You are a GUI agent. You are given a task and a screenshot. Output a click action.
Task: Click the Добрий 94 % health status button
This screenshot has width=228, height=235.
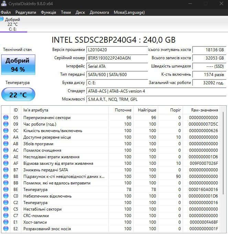18,65
